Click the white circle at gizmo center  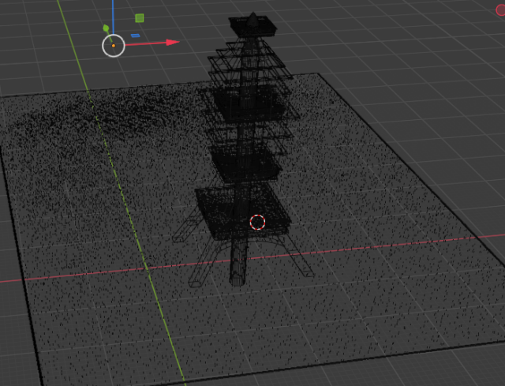pos(114,46)
